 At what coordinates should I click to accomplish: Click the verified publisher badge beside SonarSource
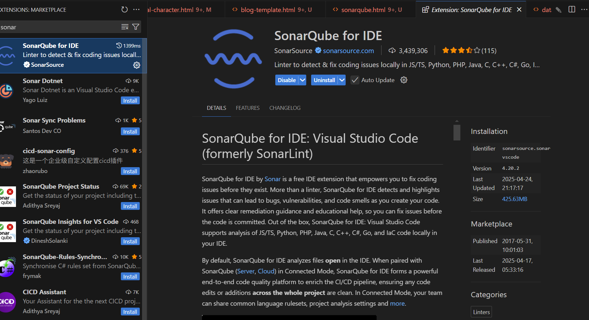click(318, 51)
